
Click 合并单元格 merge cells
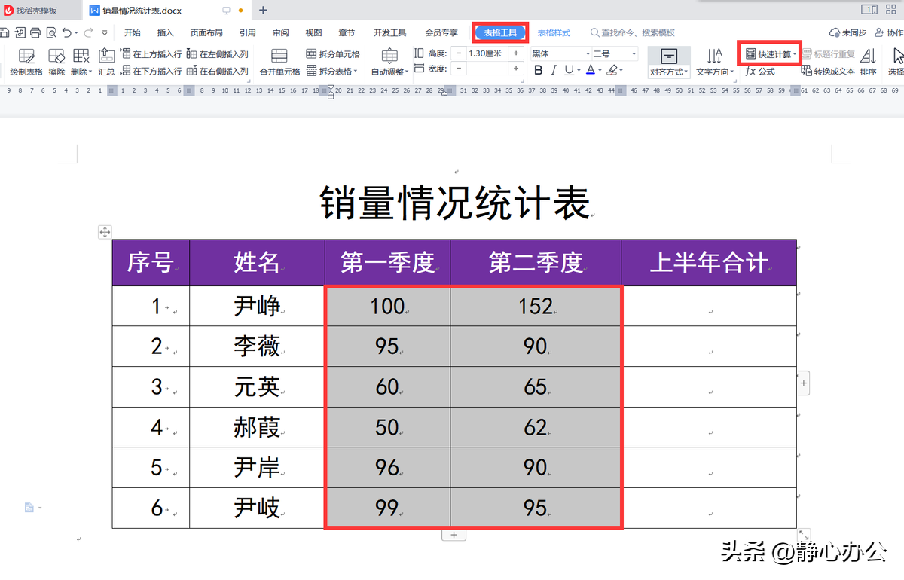click(279, 63)
